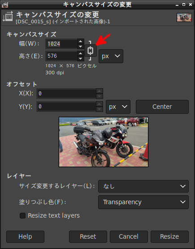Click the GIMP window icon in title bar
Screen dimensions: 195x249
5,4
